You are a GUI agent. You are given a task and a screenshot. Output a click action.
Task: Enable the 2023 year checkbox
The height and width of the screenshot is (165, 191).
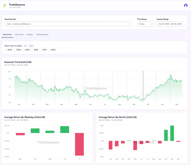click(23, 50)
